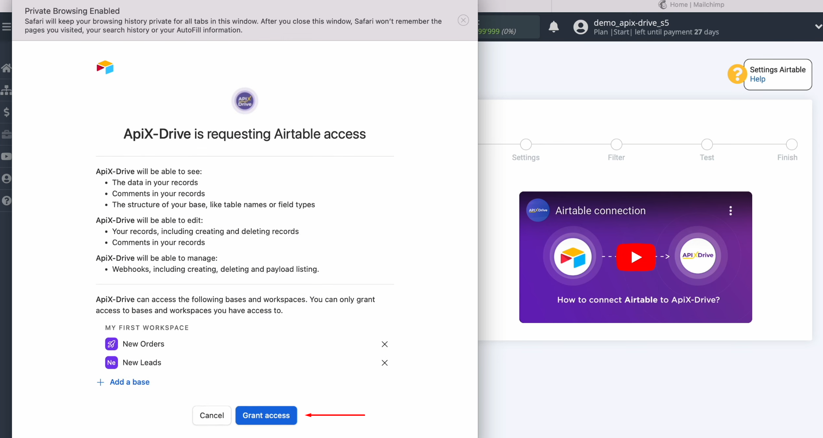Click the briefcase icon in the sidebar

click(7, 134)
